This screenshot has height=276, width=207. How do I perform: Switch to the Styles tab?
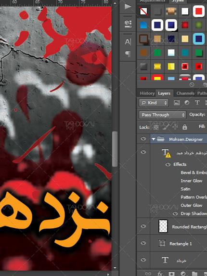point(178,1)
